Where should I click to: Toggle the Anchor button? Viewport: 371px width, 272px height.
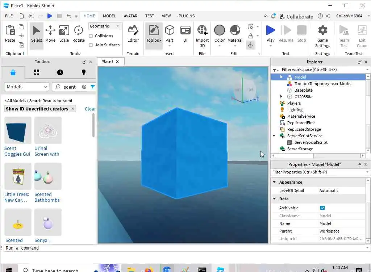tap(250, 45)
